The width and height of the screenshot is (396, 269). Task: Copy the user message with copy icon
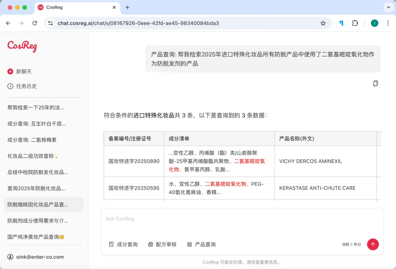pos(375,83)
